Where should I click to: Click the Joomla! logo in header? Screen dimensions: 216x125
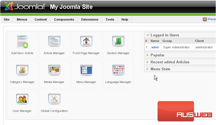click(x=25, y=7)
